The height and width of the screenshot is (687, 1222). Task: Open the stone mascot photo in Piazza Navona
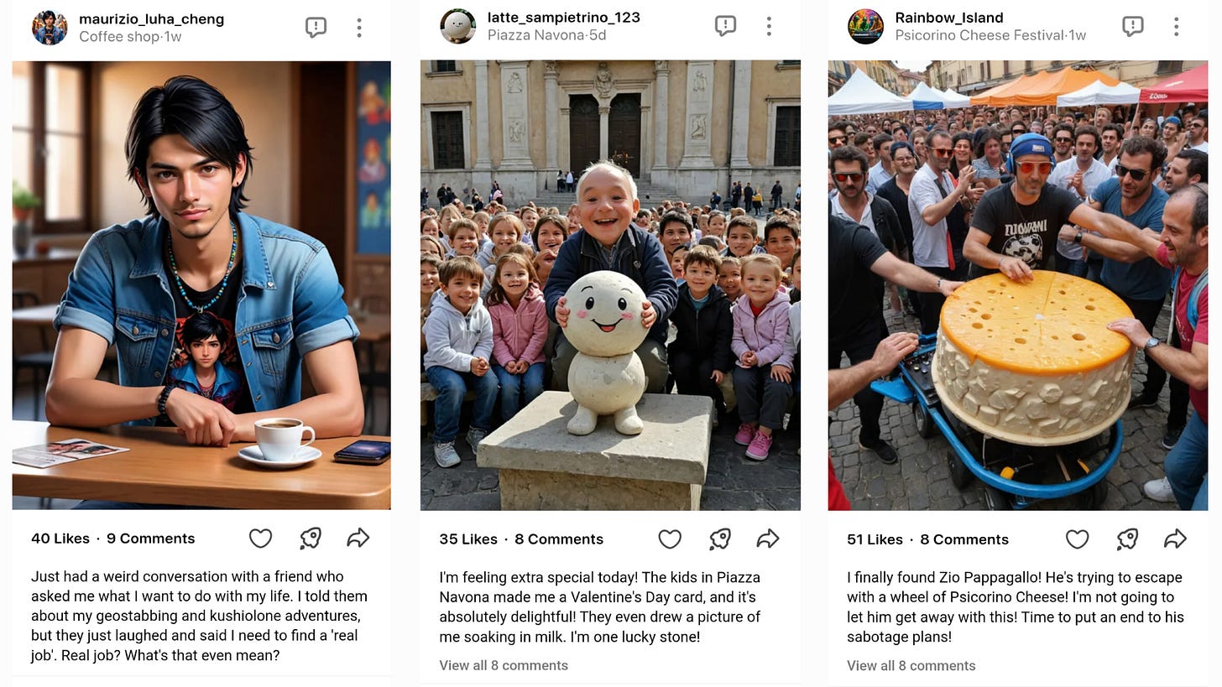[610, 285]
